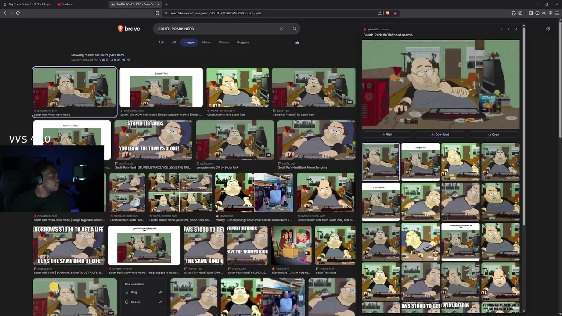Select the Videos search category
Viewport: 562px width, 316px height.
(224, 43)
